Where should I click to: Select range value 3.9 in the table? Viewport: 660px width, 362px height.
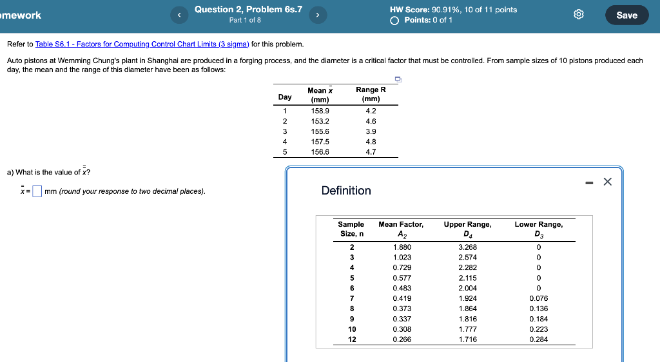point(371,131)
